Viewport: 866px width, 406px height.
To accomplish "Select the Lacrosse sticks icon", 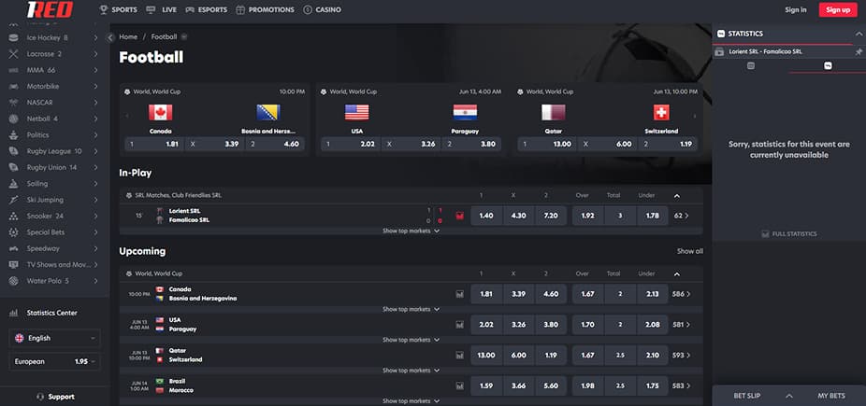I will click(x=14, y=54).
